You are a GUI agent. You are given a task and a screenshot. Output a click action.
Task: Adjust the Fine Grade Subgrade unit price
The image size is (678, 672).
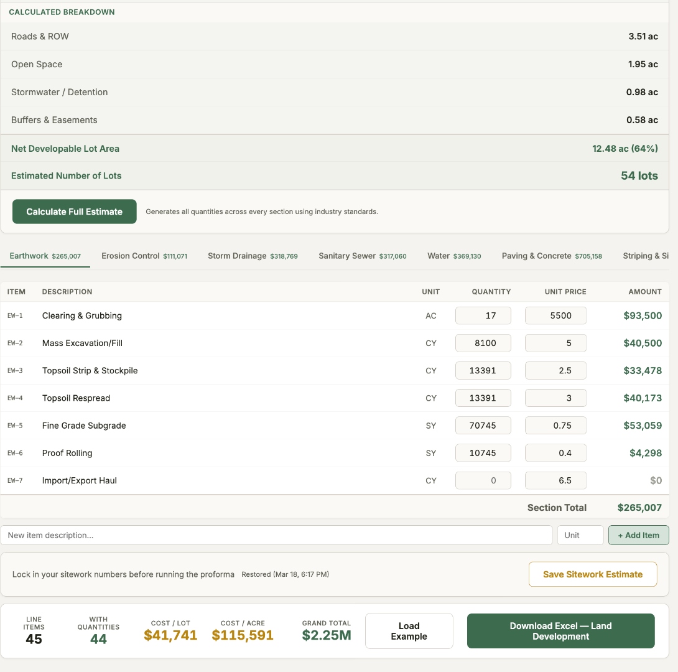[x=555, y=425]
